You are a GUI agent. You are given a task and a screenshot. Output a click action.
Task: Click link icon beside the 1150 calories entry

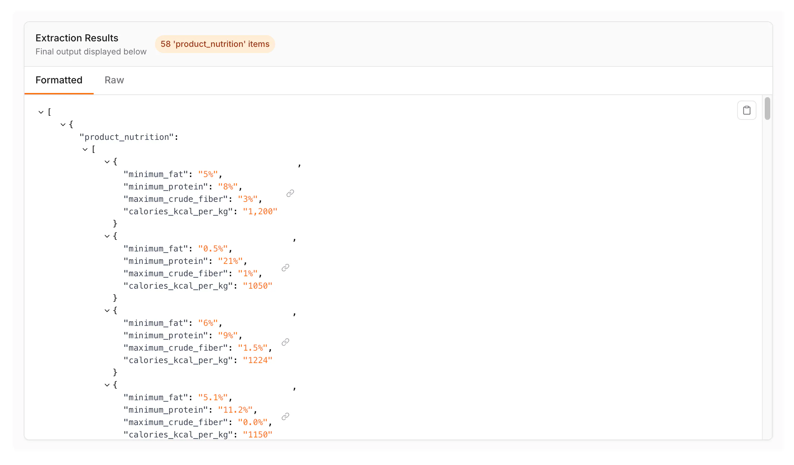click(x=285, y=416)
